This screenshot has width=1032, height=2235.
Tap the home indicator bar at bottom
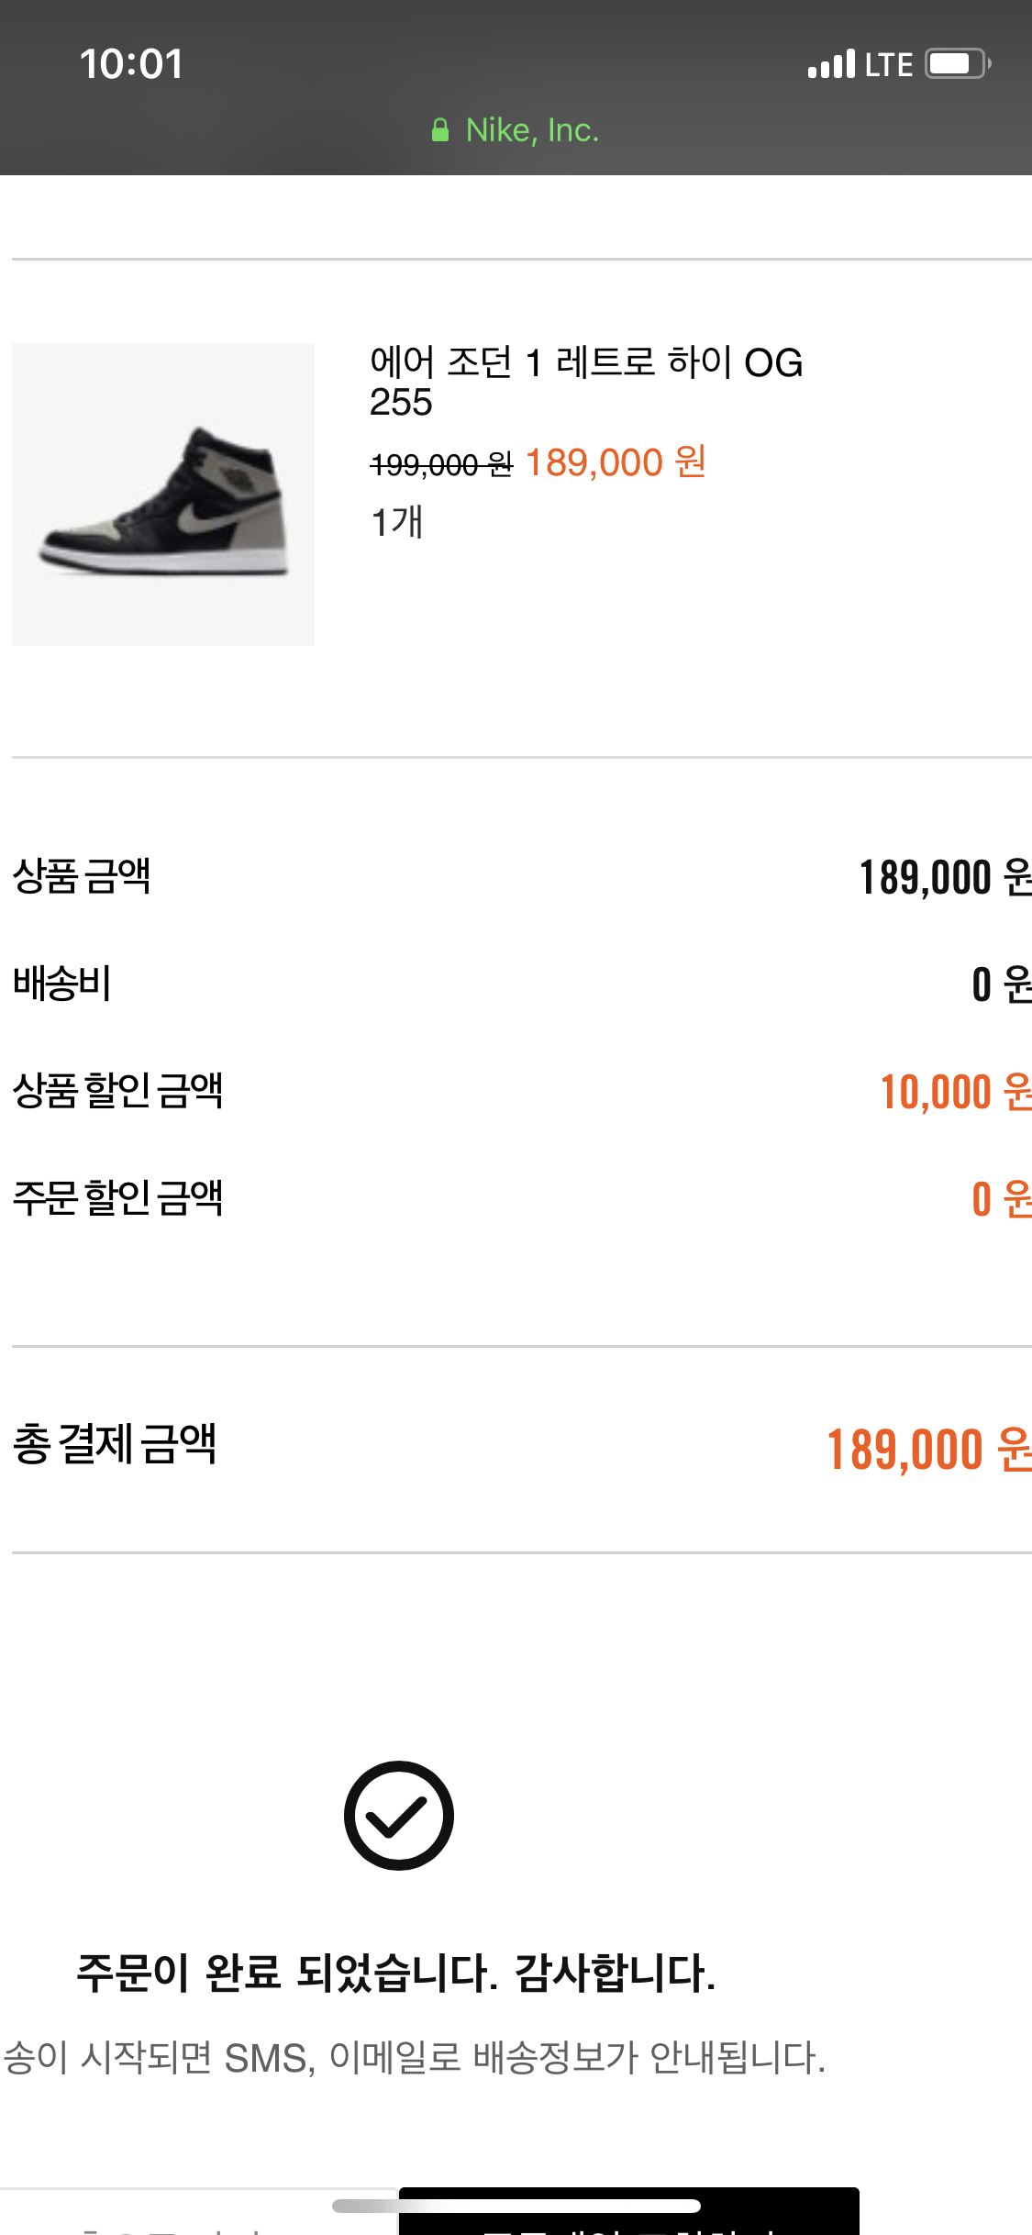(516, 2206)
